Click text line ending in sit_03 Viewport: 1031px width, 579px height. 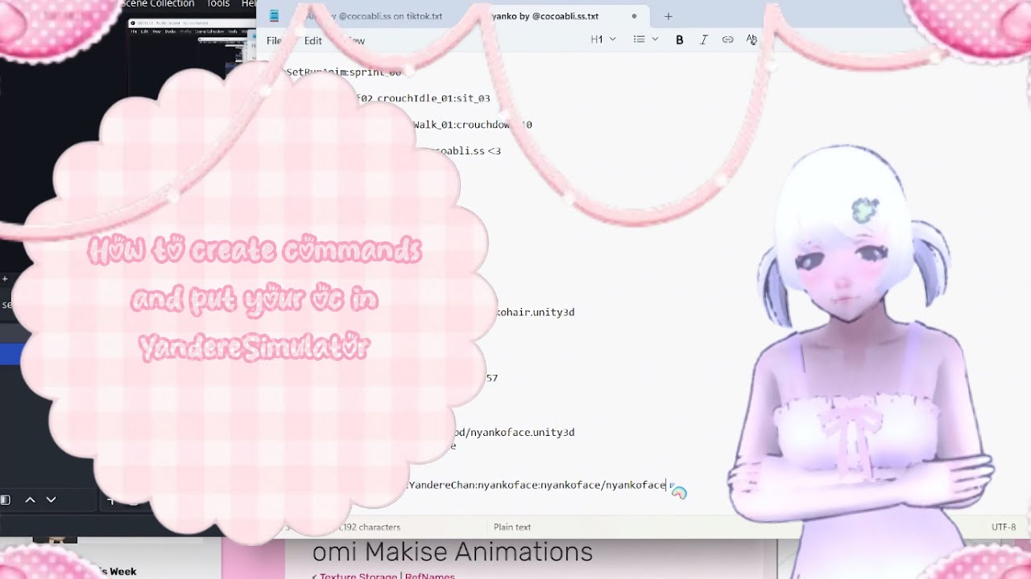pyautogui.click(x=423, y=99)
